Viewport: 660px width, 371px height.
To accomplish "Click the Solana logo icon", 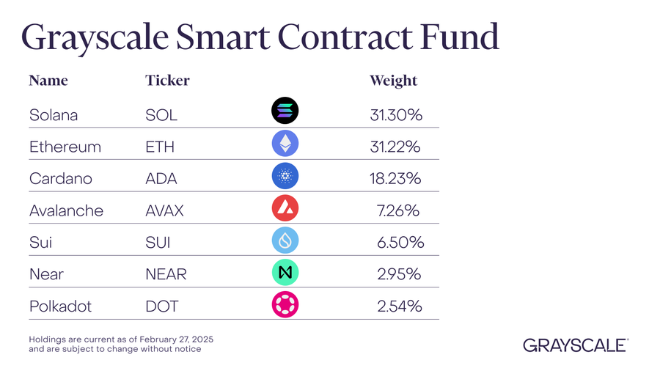I will click(285, 111).
